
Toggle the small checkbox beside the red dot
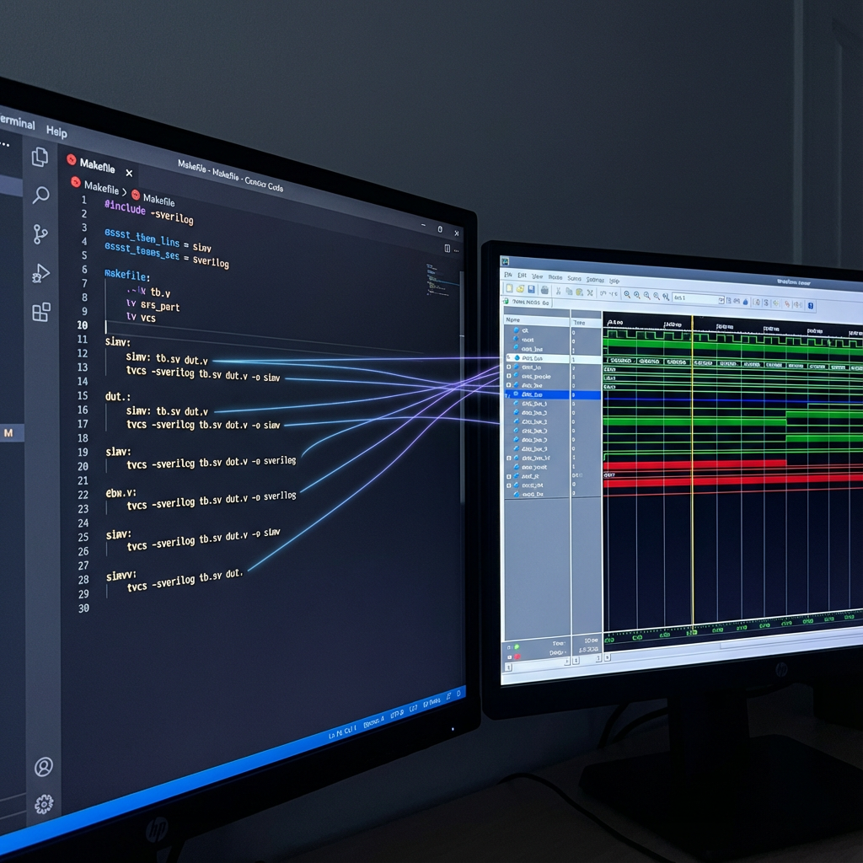coord(510,657)
